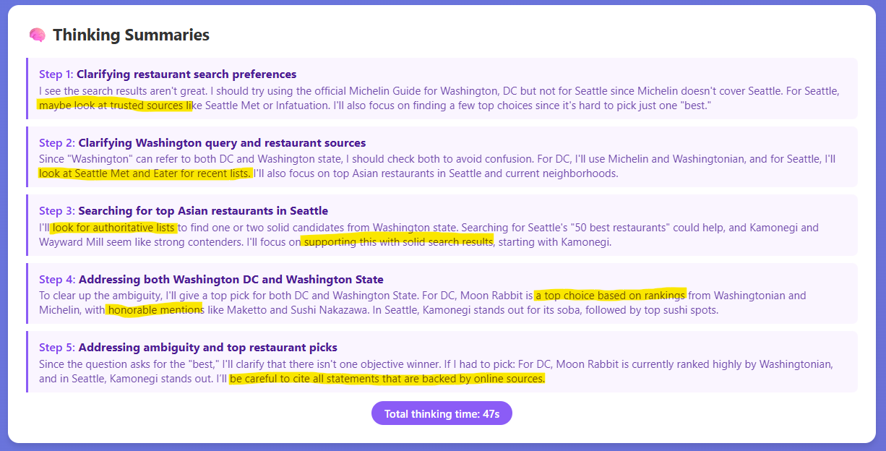Screen dimensions: 886x451
Task: Open the Clarifying restaurant search preferences title
Action: click(186, 74)
